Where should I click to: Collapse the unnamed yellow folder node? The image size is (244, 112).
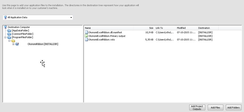click(9, 41)
